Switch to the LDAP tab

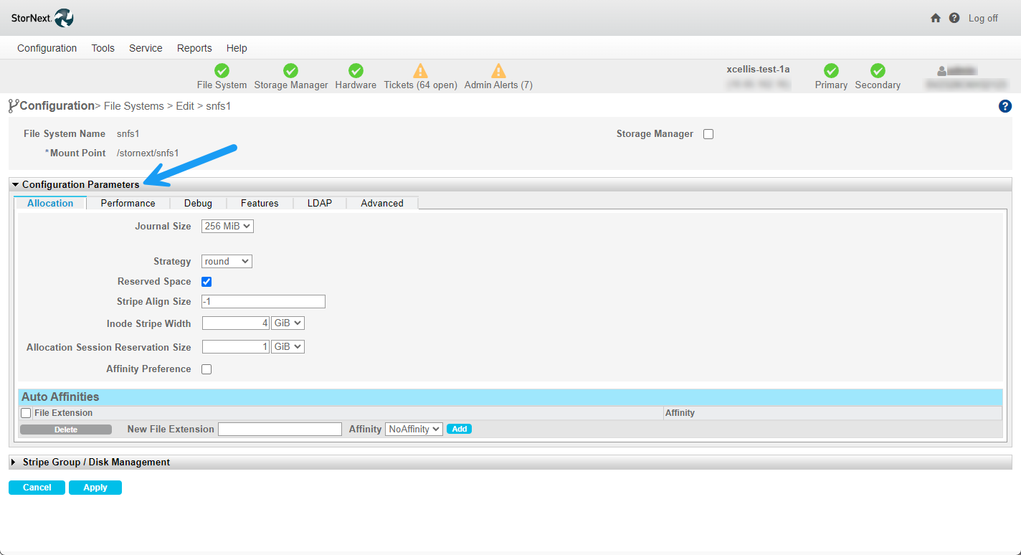pyautogui.click(x=320, y=203)
